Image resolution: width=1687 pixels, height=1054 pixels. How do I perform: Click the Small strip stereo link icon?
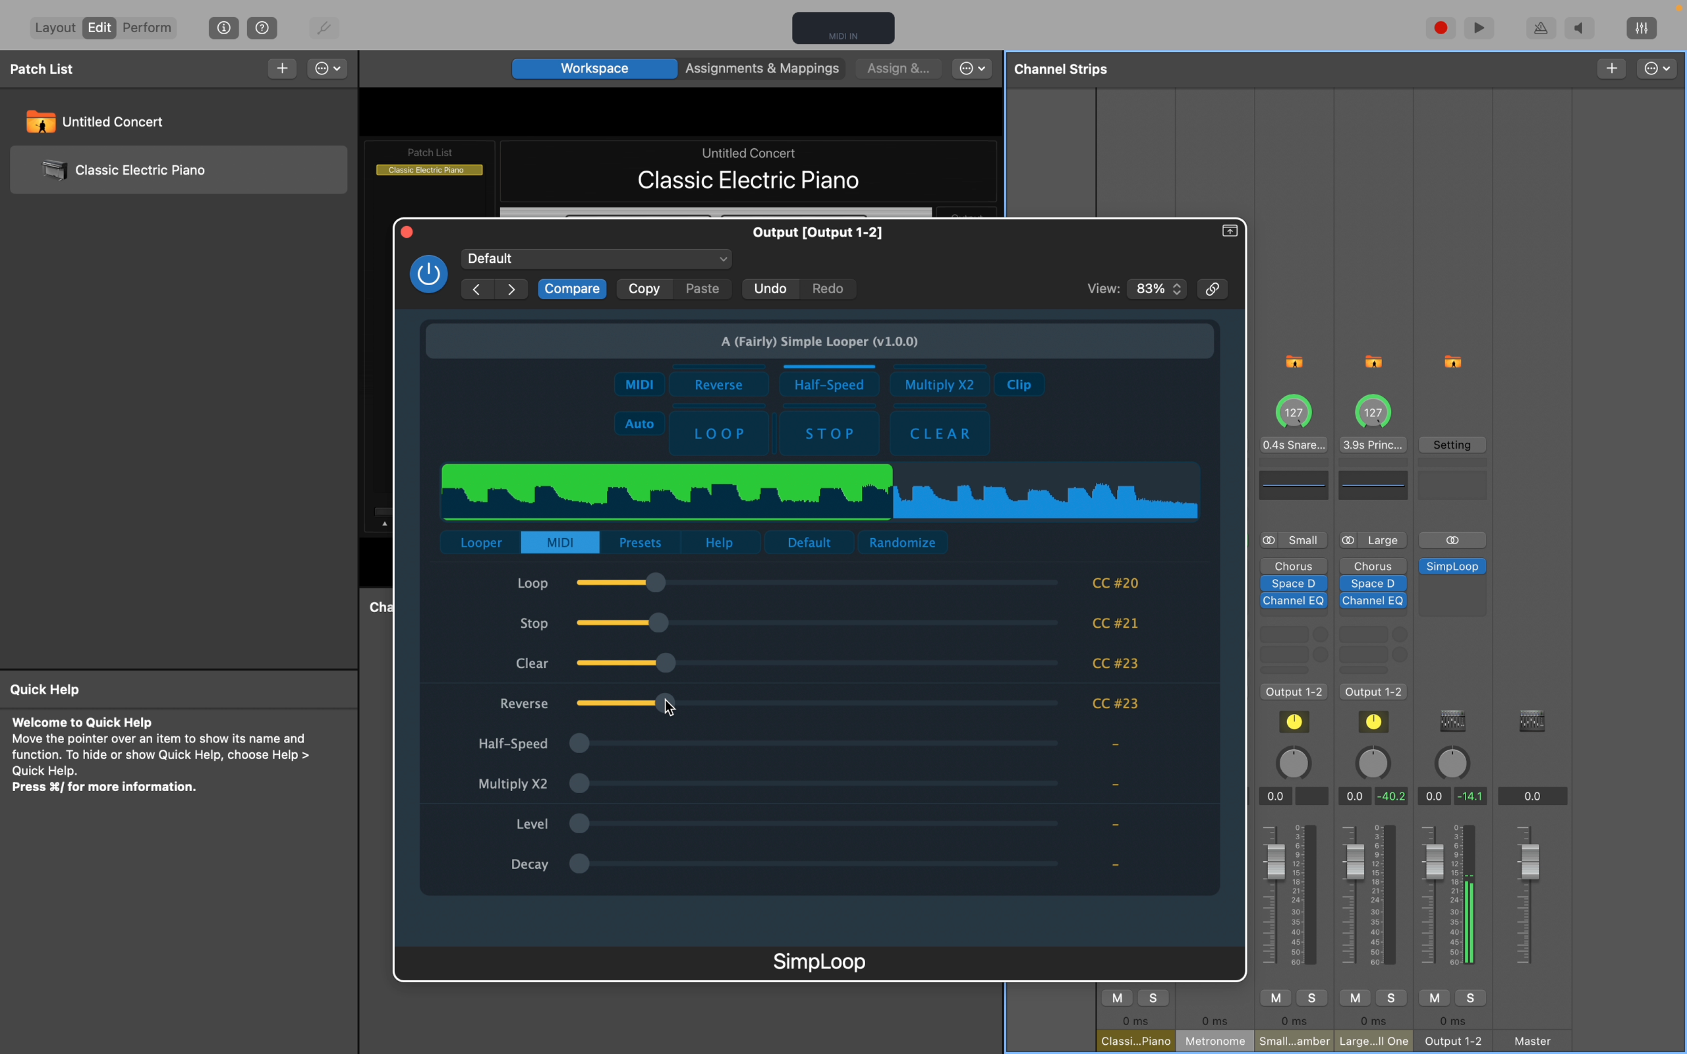pos(1269,541)
